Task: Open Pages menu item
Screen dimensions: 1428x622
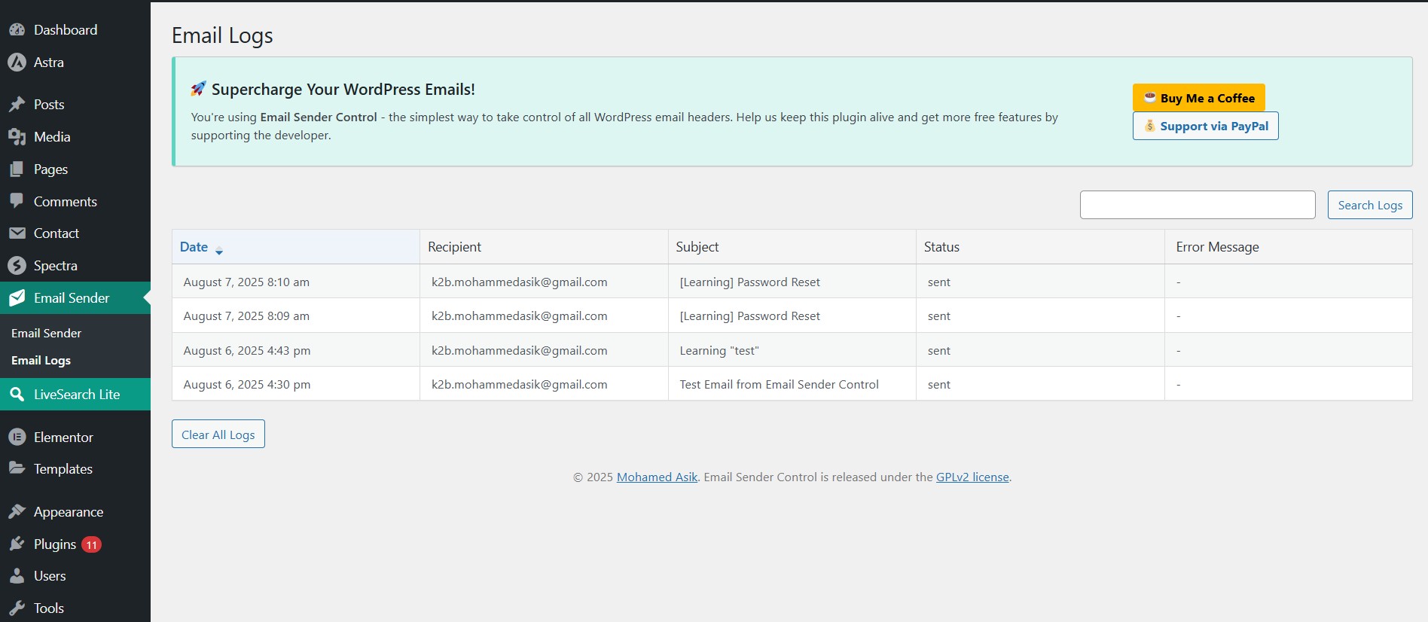Action: 75,169
